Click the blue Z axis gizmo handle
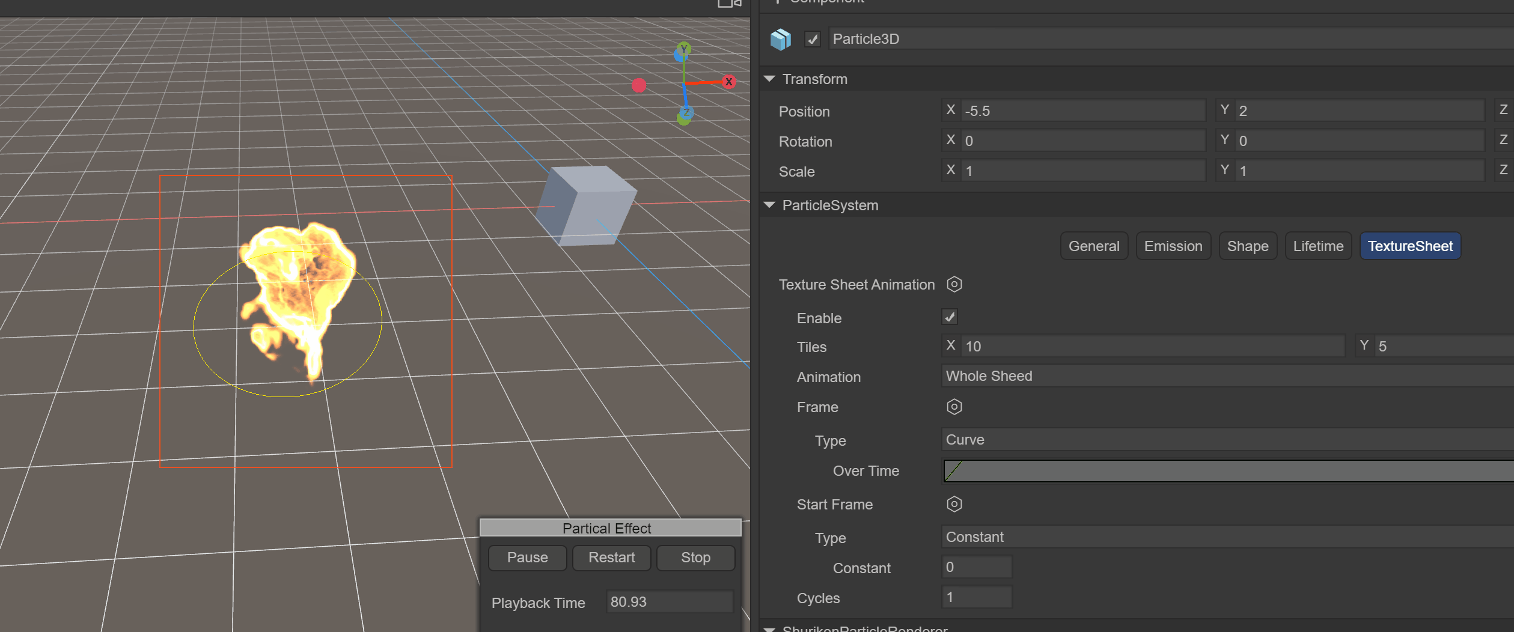 point(686,112)
